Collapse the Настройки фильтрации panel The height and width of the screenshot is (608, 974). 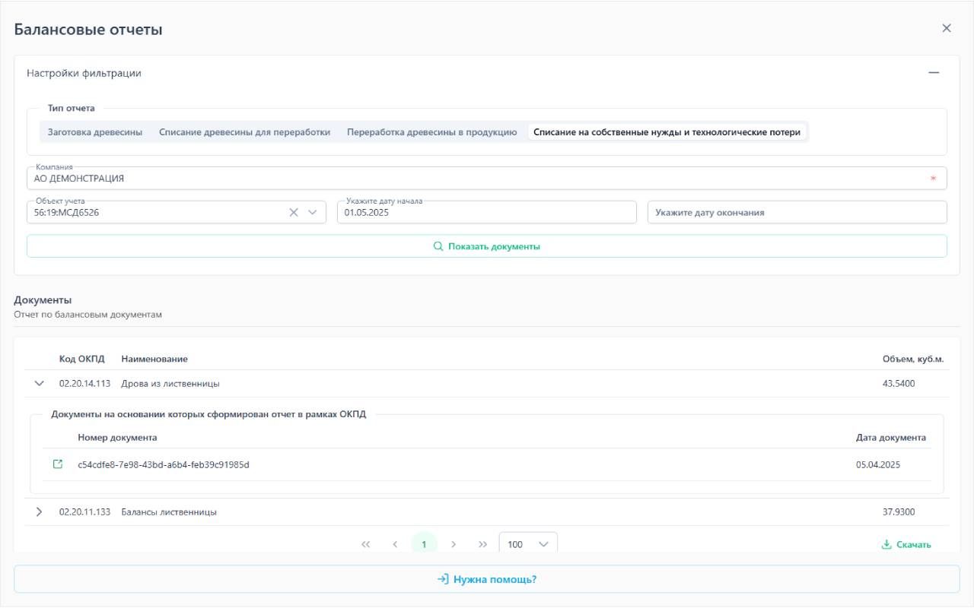click(x=934, y=73)
